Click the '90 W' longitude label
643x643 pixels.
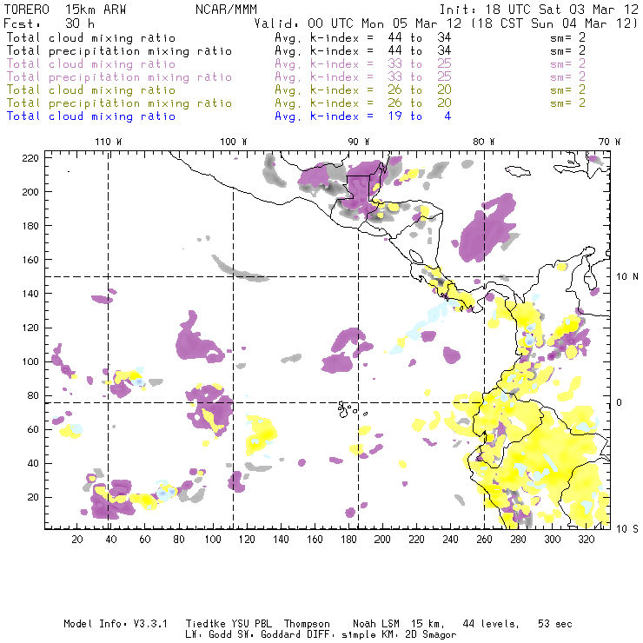[x=358, y=142]
